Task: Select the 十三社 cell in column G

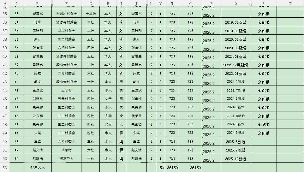Action: pos(91,14)
